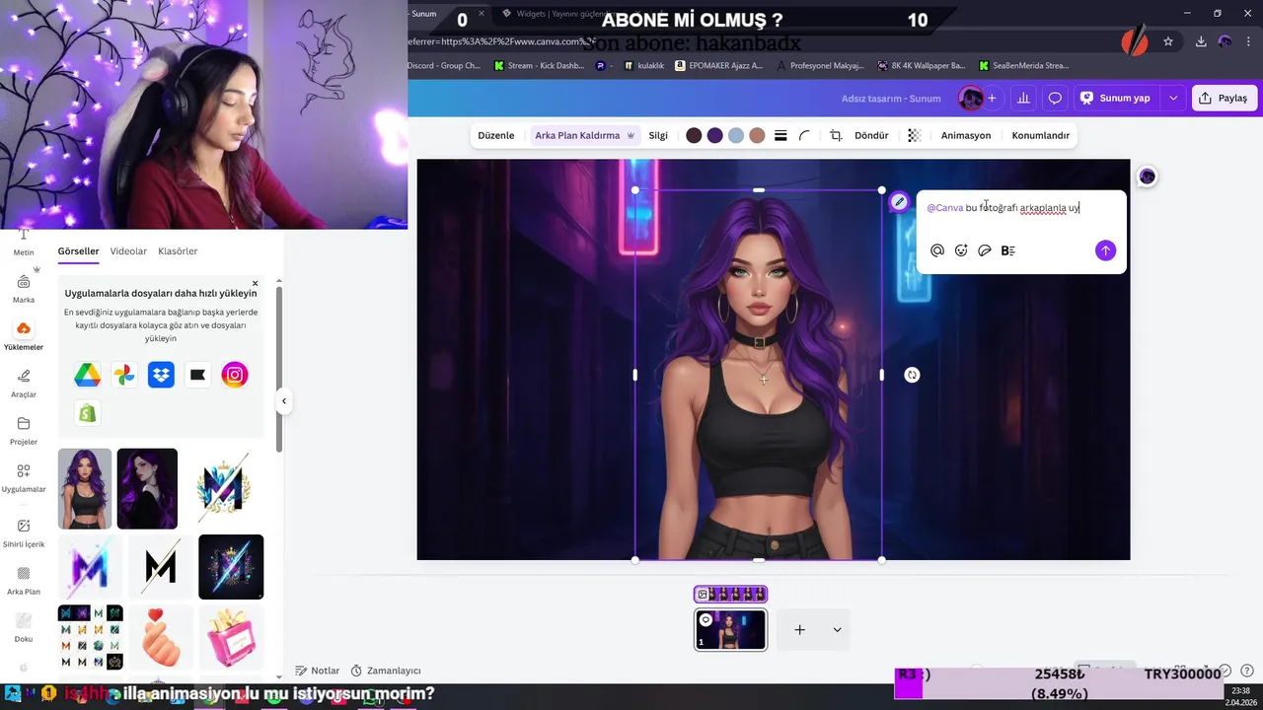Image resolution: width=1263 pixels, height=710 pixels.
Task: Open the Paylaş share button
Action: pyautogui.click(x=1224, y=98)
